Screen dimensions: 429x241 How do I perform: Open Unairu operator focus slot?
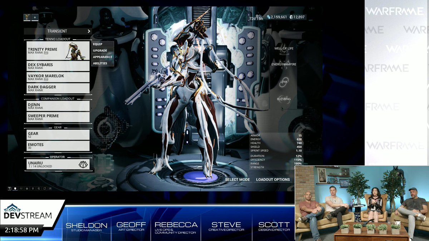click(58, 164)
